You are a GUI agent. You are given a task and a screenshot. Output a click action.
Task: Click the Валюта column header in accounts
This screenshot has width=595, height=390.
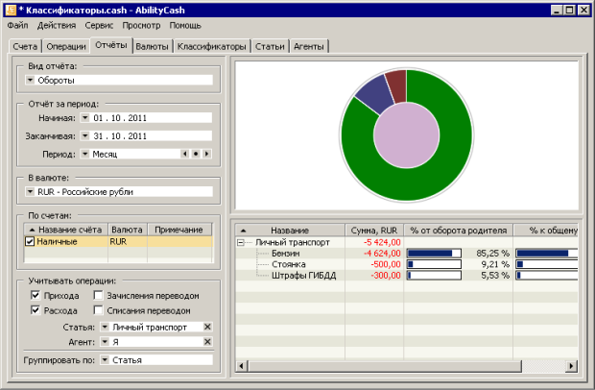(127, 230)
